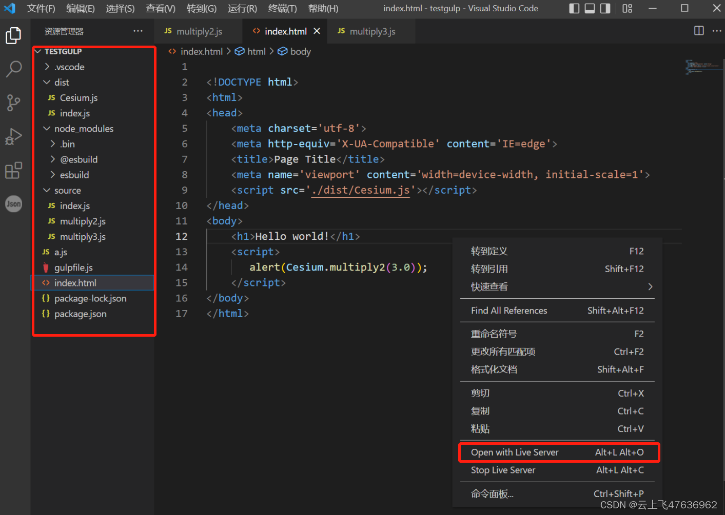
Task: Click the Json extension icon in activity bar
Action: point(14,203)
